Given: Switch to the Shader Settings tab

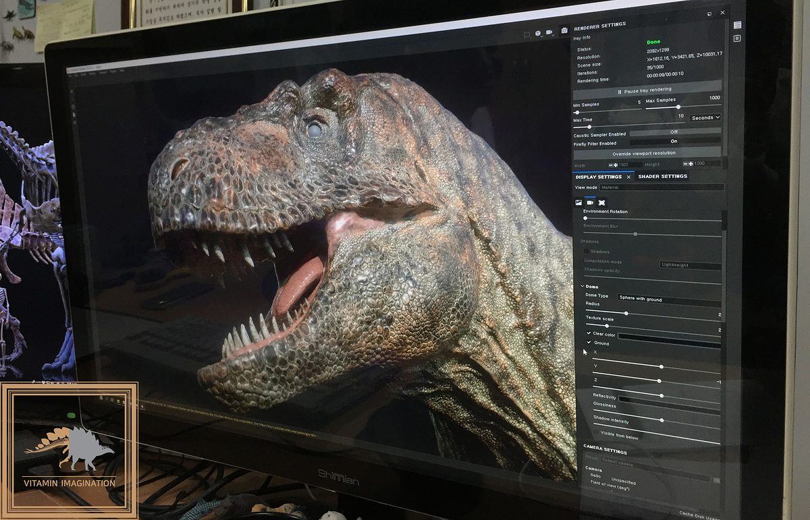Looking at the screenshot, I should 663,177.
